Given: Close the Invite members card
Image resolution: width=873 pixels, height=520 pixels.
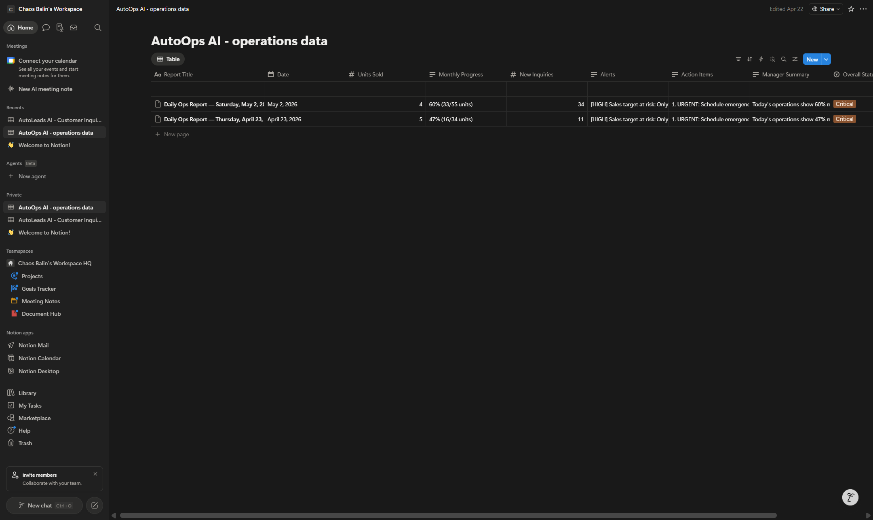Looking at the screenshot, I should pos(95,474).
